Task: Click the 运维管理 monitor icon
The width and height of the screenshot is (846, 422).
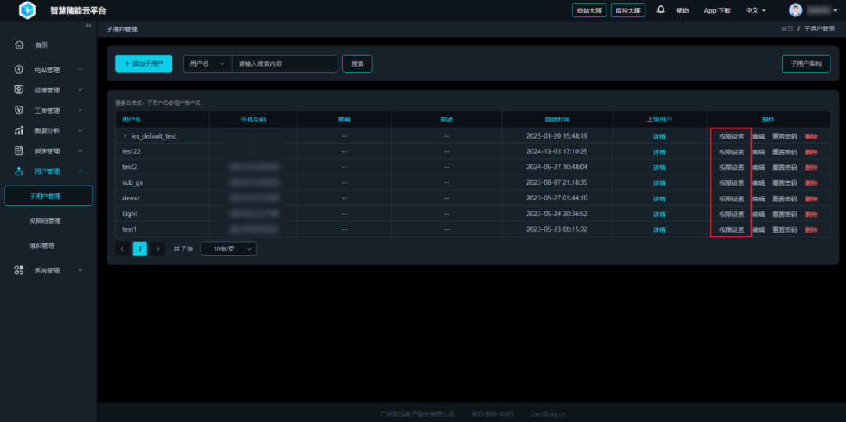Action: 20,89
